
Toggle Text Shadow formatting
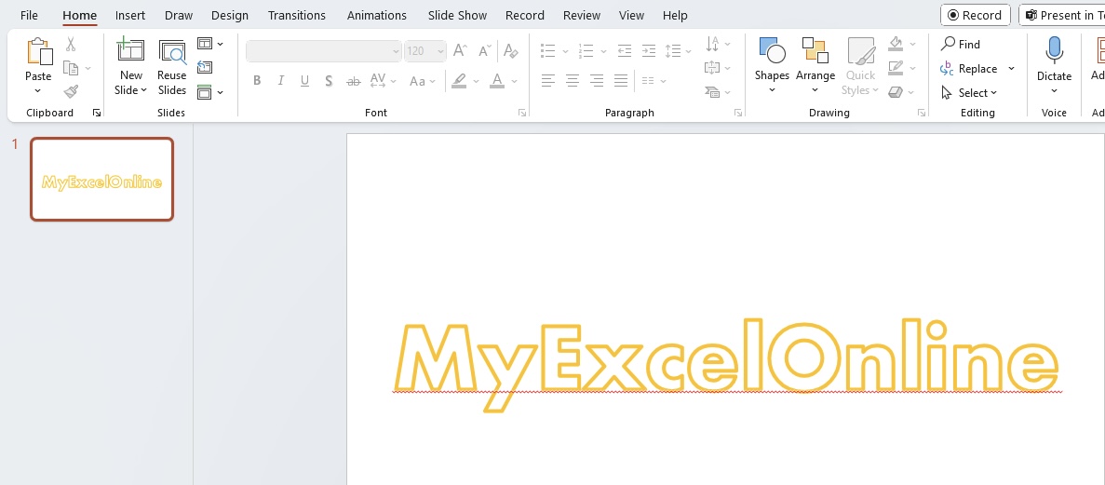(329, 81)
